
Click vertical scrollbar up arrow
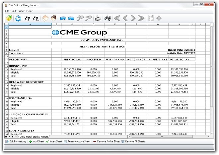point(212,25)
